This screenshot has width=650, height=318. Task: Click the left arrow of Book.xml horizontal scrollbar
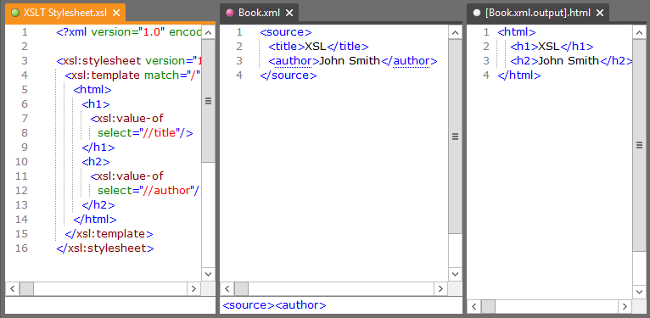tap(227, 288)
